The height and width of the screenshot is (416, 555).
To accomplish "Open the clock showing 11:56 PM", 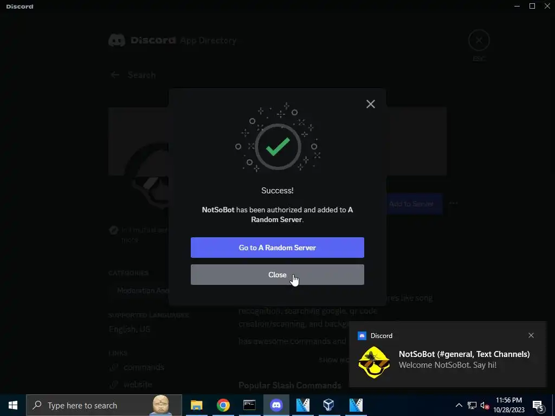I will pyautogui.click(x=508, y=405).
